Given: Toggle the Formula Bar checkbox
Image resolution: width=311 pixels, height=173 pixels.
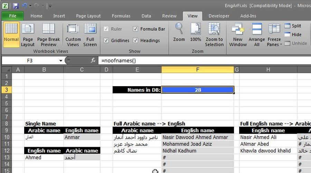Looking at the screenshot, I should (135, 29).
